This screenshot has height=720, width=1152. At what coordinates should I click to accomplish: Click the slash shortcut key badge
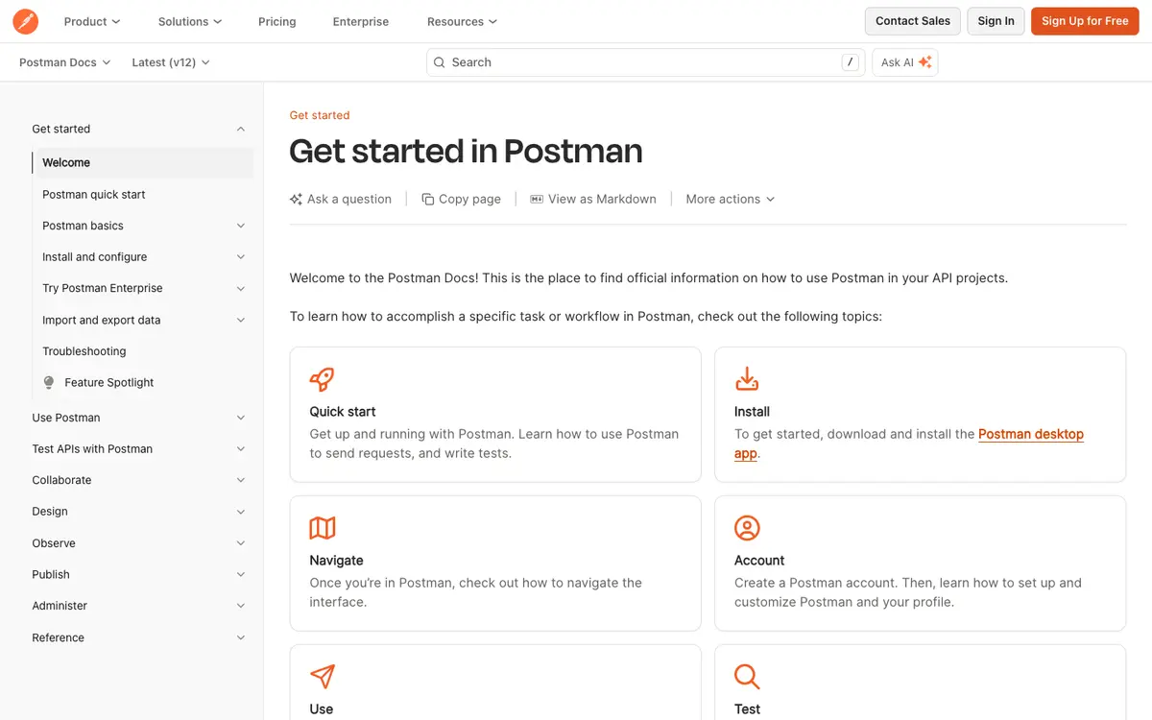(x=850, y=62)
